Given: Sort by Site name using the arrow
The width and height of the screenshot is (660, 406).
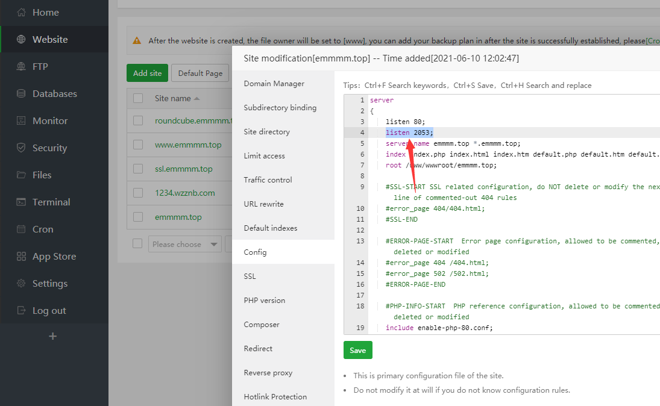Looking at the screenshot, I should coord(197,98).
